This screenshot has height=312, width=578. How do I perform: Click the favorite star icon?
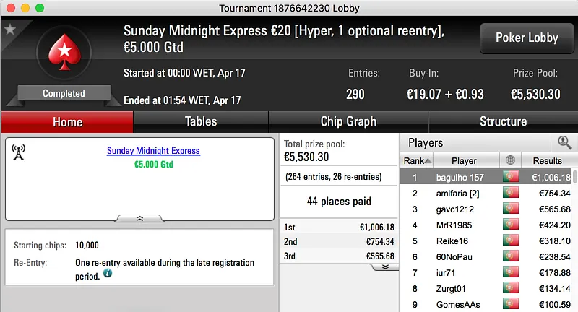coord(10,30)
